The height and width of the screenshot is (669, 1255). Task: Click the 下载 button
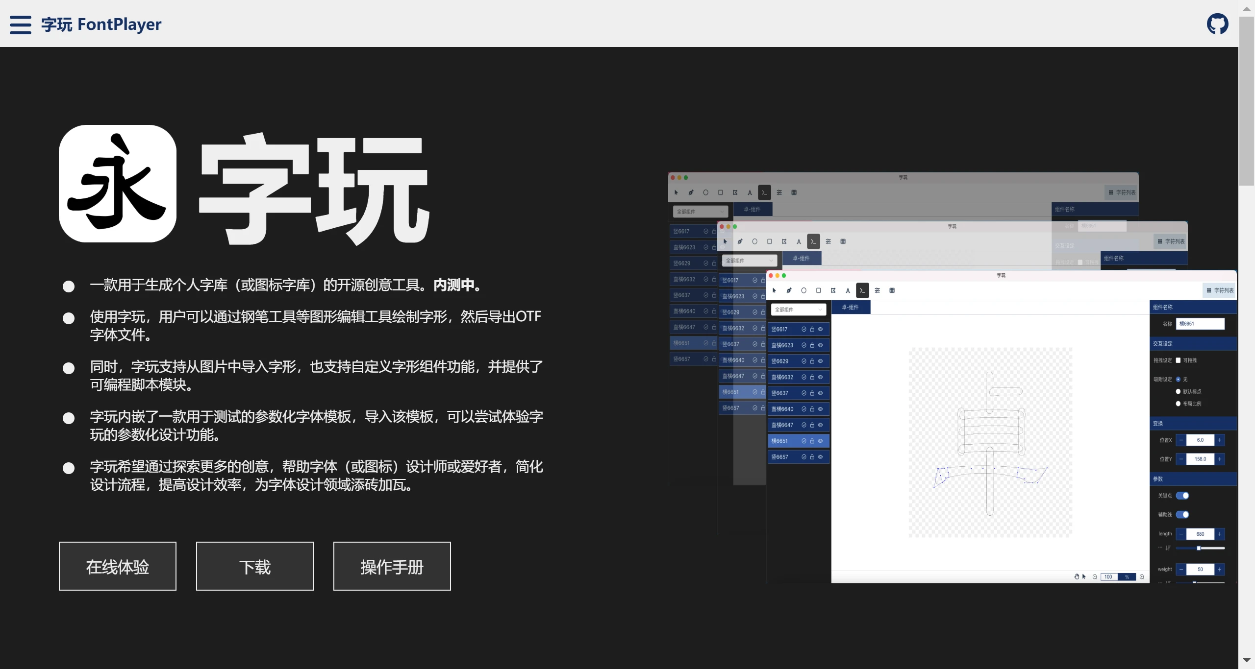(x=255, y=566)
